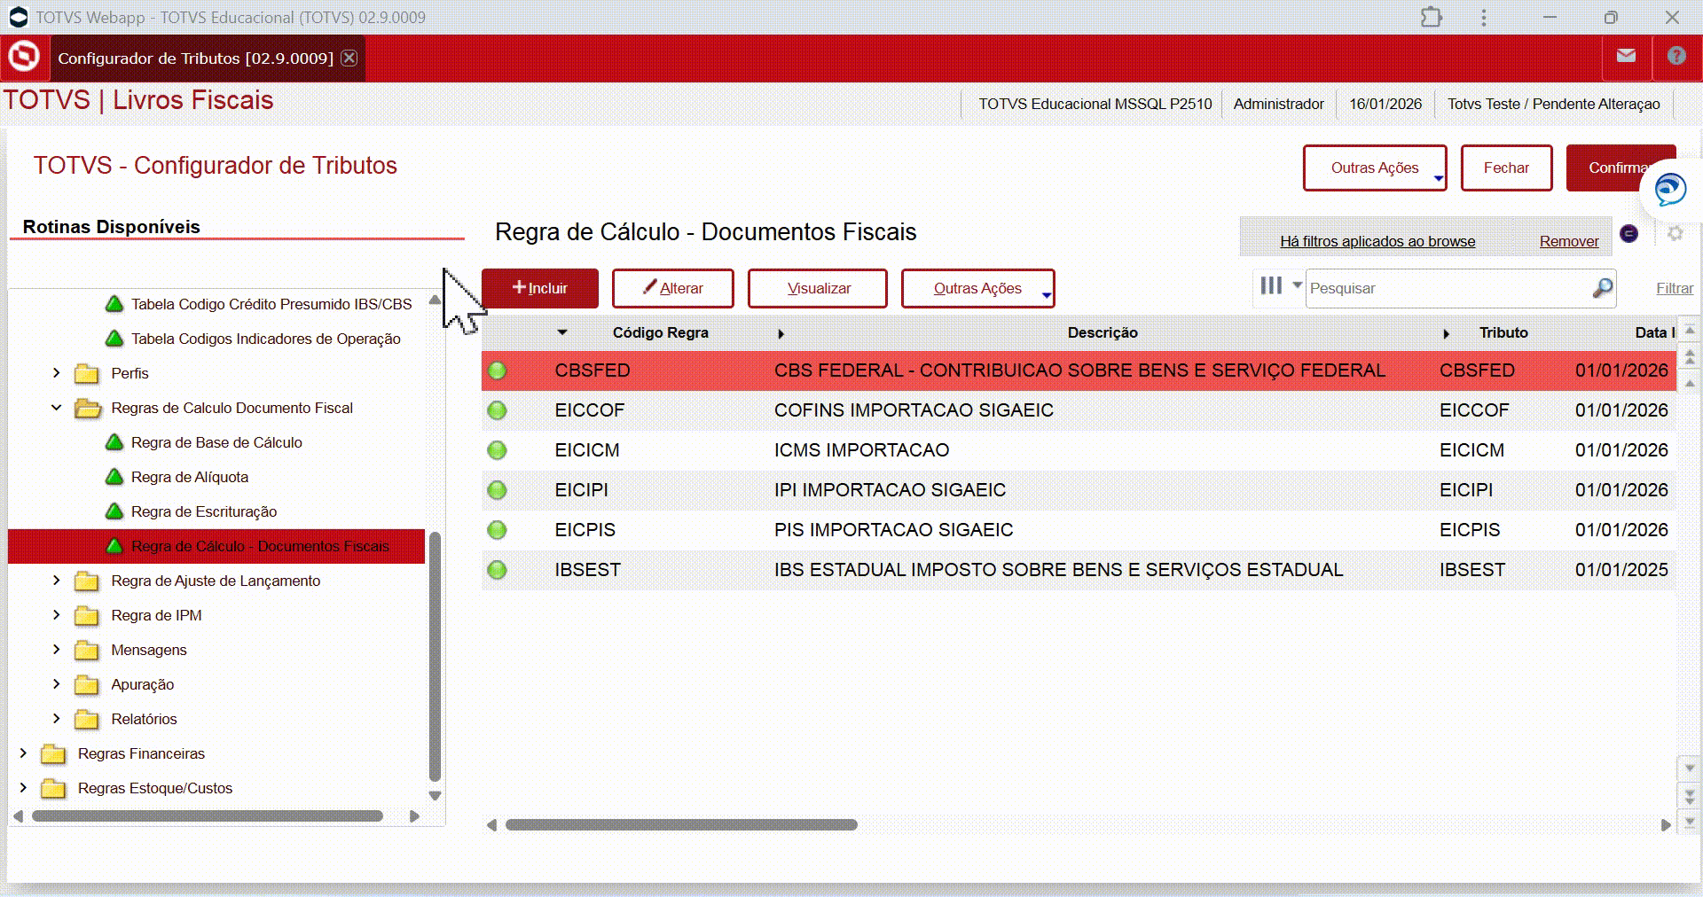Sort by Tributo column header
1703x897 pixels.
click(x=1503, y=332)
